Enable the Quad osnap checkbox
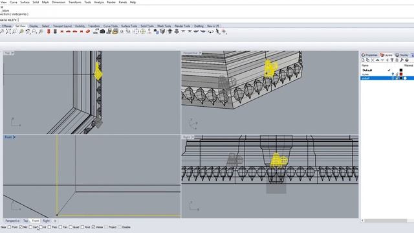Image resolution: width=414 pixels, height=233 pixels. tap(71, 227)
